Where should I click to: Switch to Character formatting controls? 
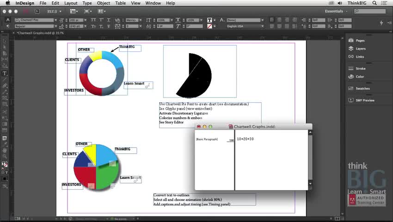click(x=8, y=20)
